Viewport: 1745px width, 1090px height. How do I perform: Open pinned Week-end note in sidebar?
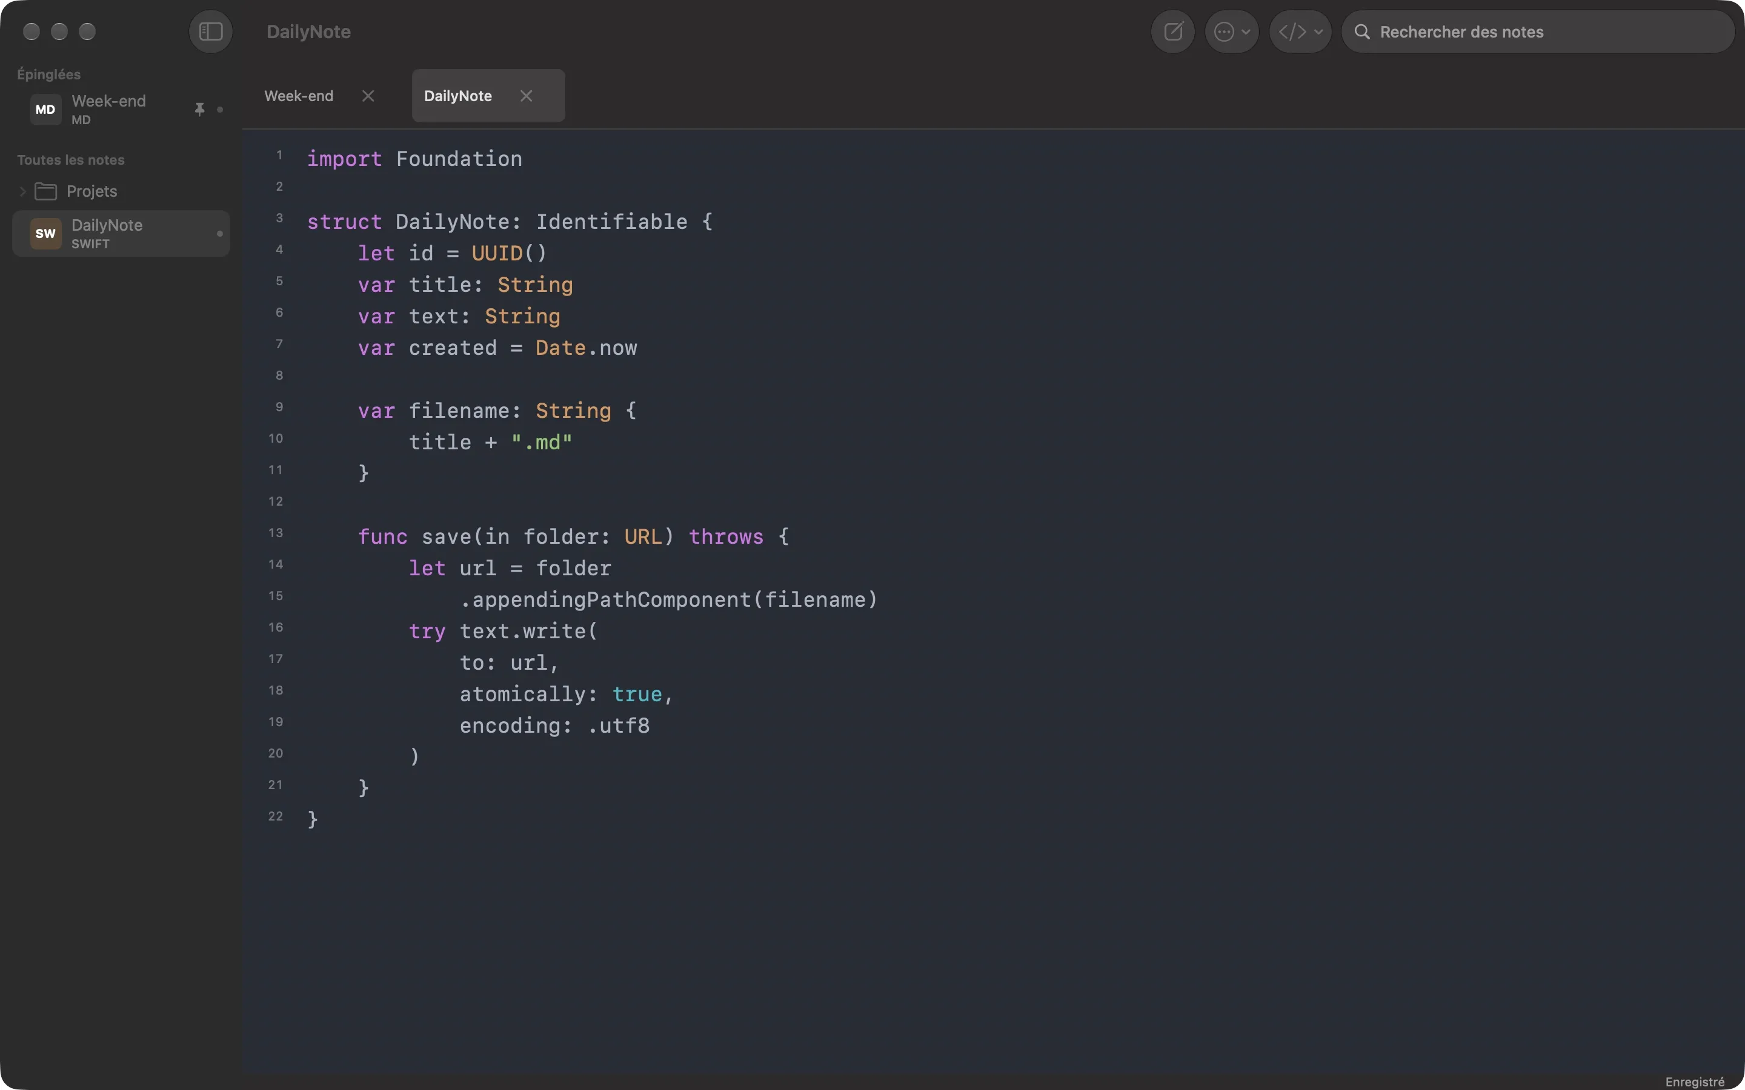coord(121,110)
